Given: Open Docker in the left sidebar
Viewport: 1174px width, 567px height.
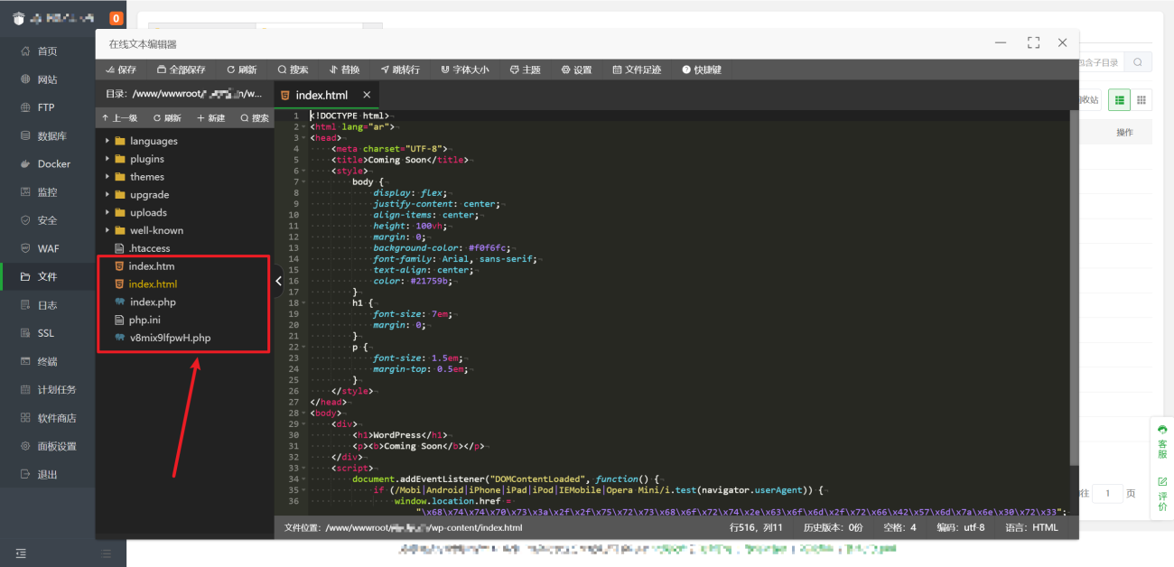Looking at the screenshot, I should click(x=53, y=164).
